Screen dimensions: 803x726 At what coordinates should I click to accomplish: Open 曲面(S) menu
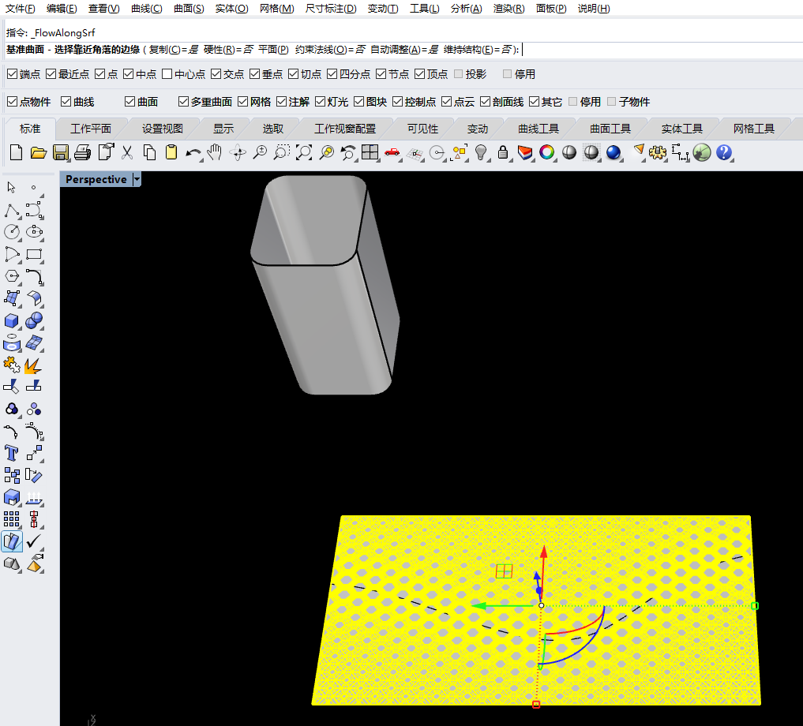(x=189, y=9)
